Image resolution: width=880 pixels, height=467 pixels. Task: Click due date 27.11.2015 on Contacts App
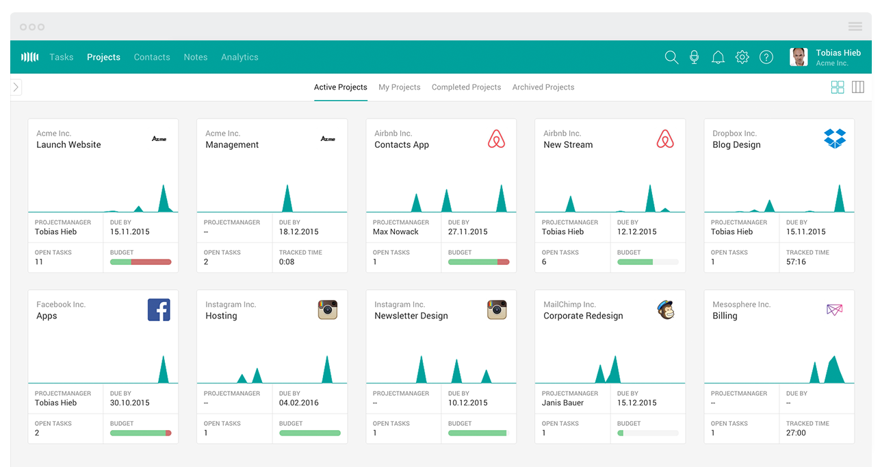click(468, 231)
